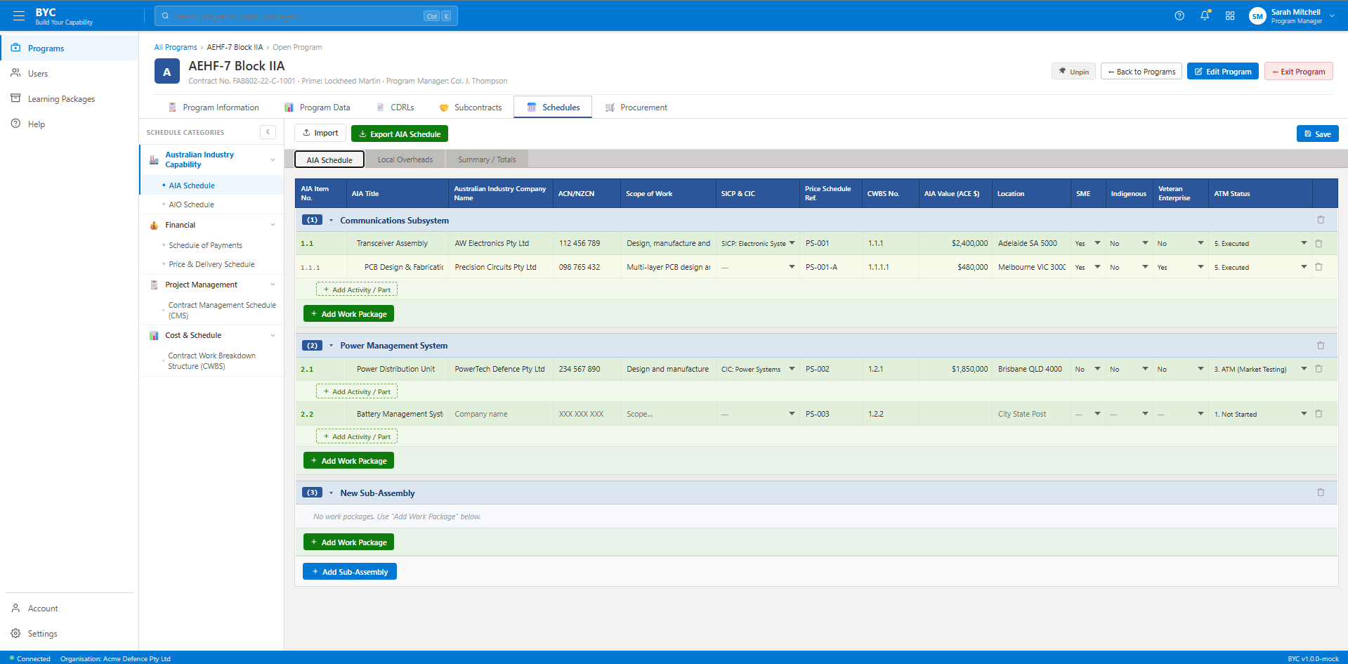Open the Subcontracts tab
The height and width of the screenshot is (664, 1348).
click(x=471, y=108)
